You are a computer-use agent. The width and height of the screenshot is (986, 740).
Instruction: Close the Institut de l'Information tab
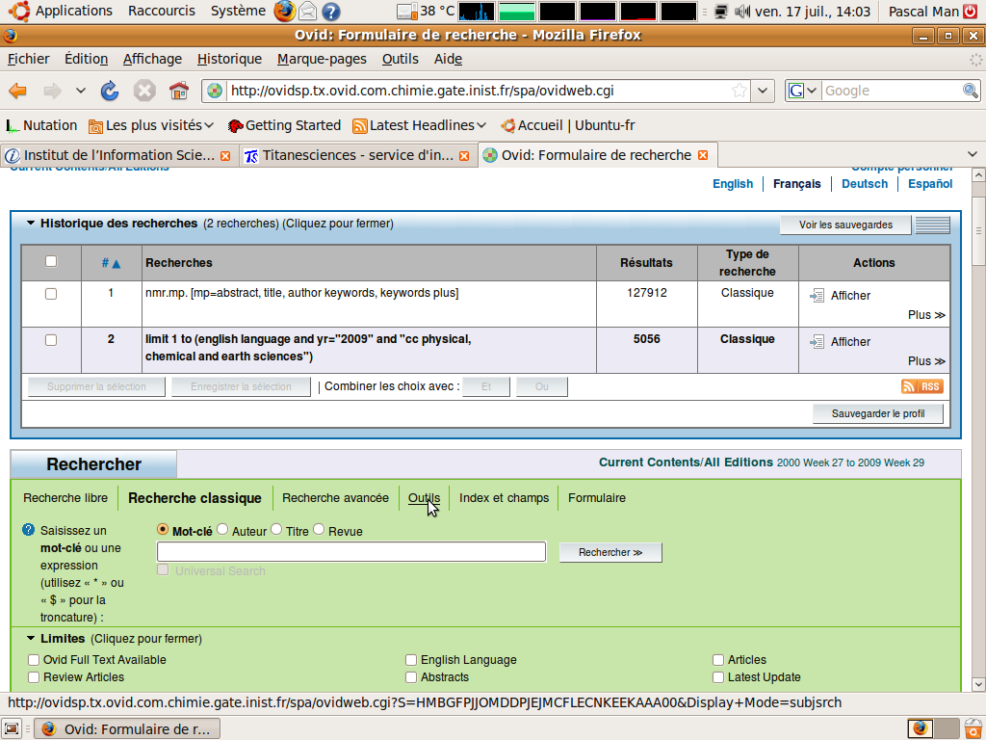225,156
